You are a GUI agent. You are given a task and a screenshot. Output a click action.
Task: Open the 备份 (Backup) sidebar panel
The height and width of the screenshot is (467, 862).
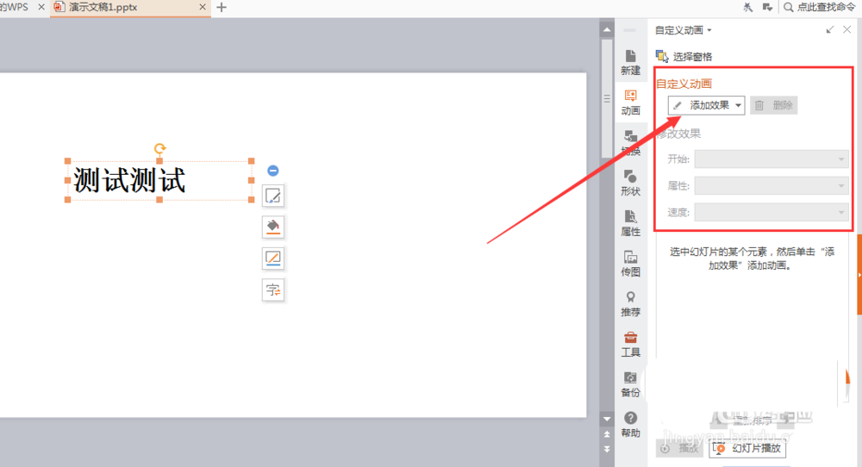click(631, 384)
